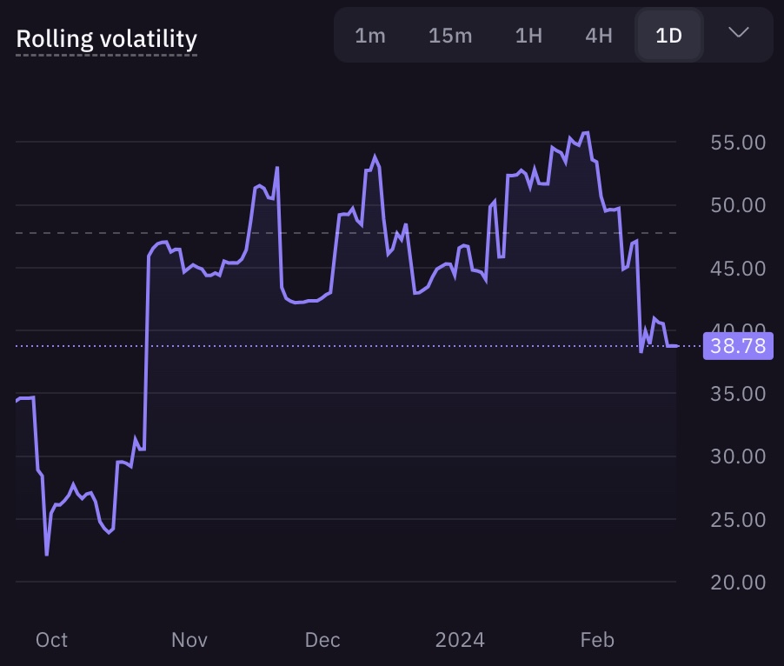This screenshot has width=784, height=666.
Task: Open the Rolling volatility title link
Action: 107,39
